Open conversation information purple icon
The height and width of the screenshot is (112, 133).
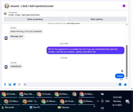click(124, 6)
